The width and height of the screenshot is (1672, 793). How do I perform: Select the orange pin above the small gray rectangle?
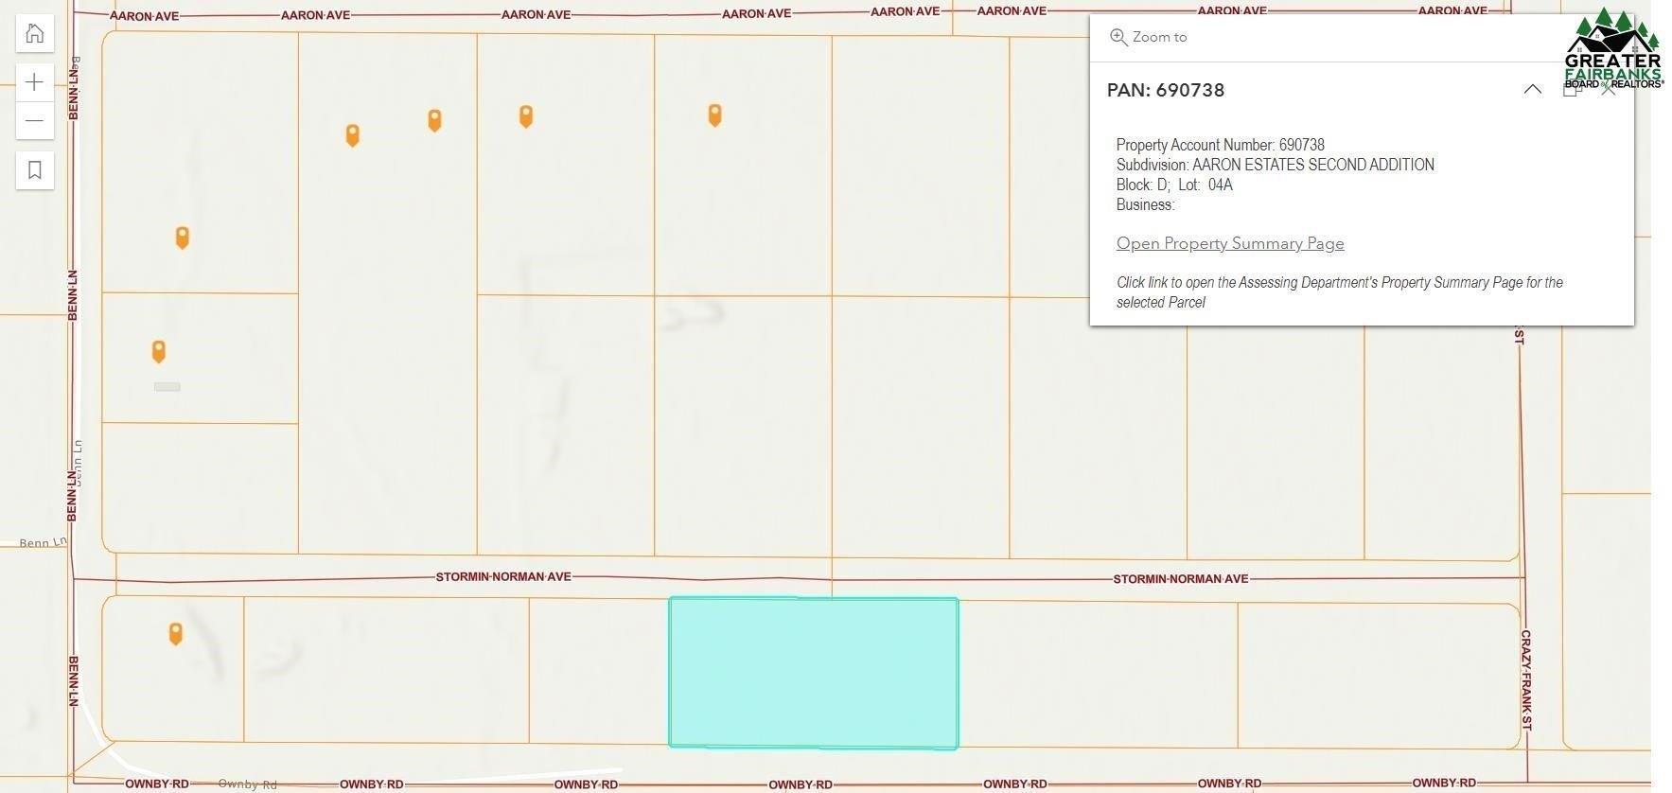click(159, 351)
